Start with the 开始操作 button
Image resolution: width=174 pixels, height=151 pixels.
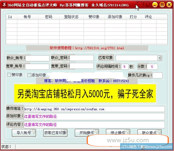click(87, 133)
